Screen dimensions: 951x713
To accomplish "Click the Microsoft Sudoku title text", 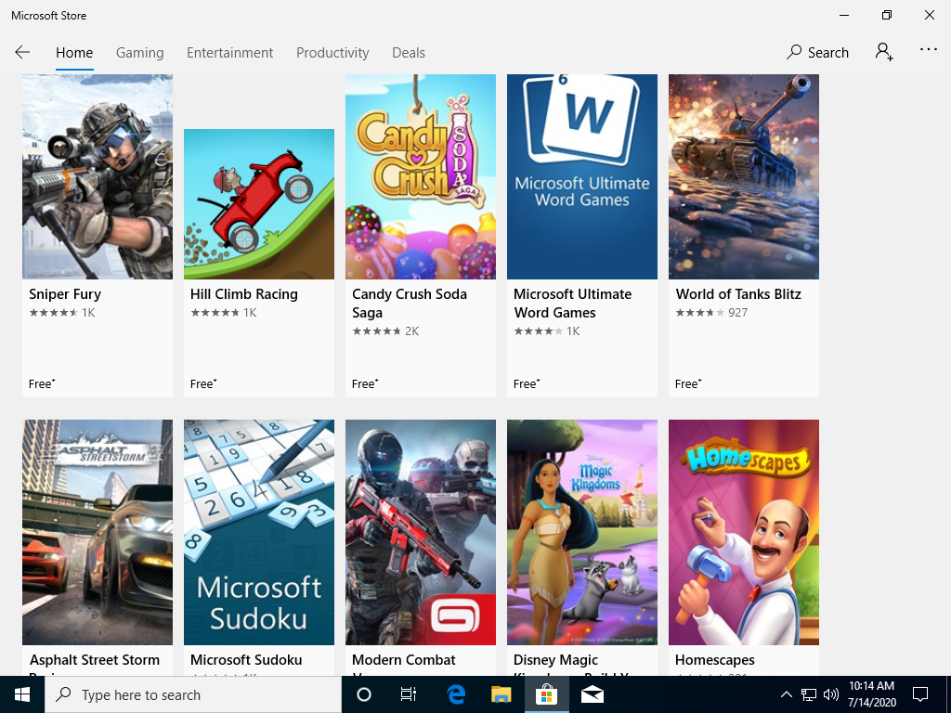I will [246, 660].
